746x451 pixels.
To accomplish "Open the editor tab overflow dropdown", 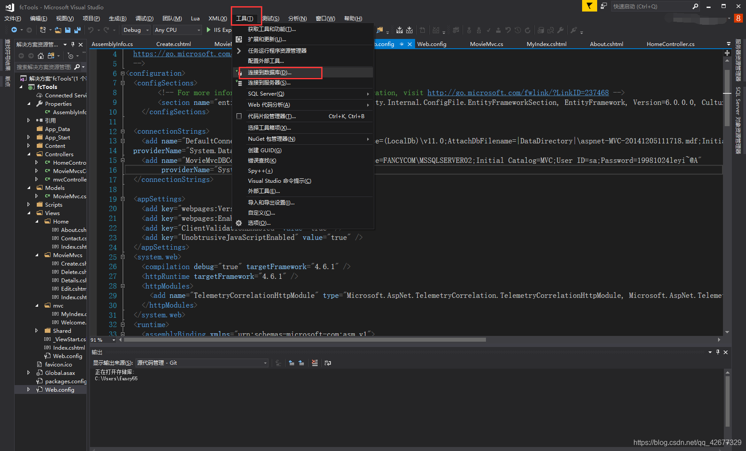I will [729, 44].
